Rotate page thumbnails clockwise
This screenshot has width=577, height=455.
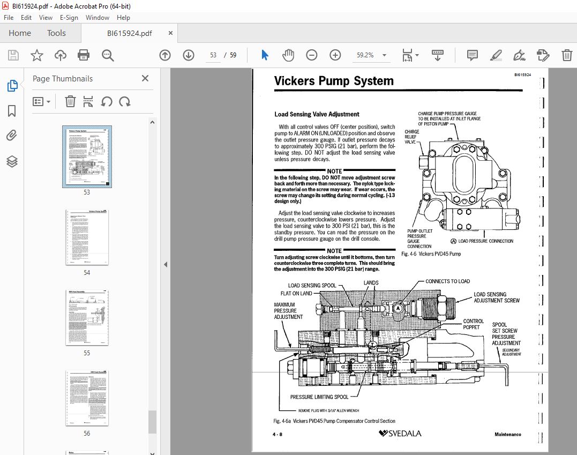pyautogui.click(x=125, y=102)
